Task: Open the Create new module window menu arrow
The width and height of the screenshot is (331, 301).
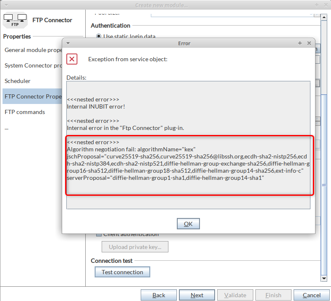Action: (5, 5)
